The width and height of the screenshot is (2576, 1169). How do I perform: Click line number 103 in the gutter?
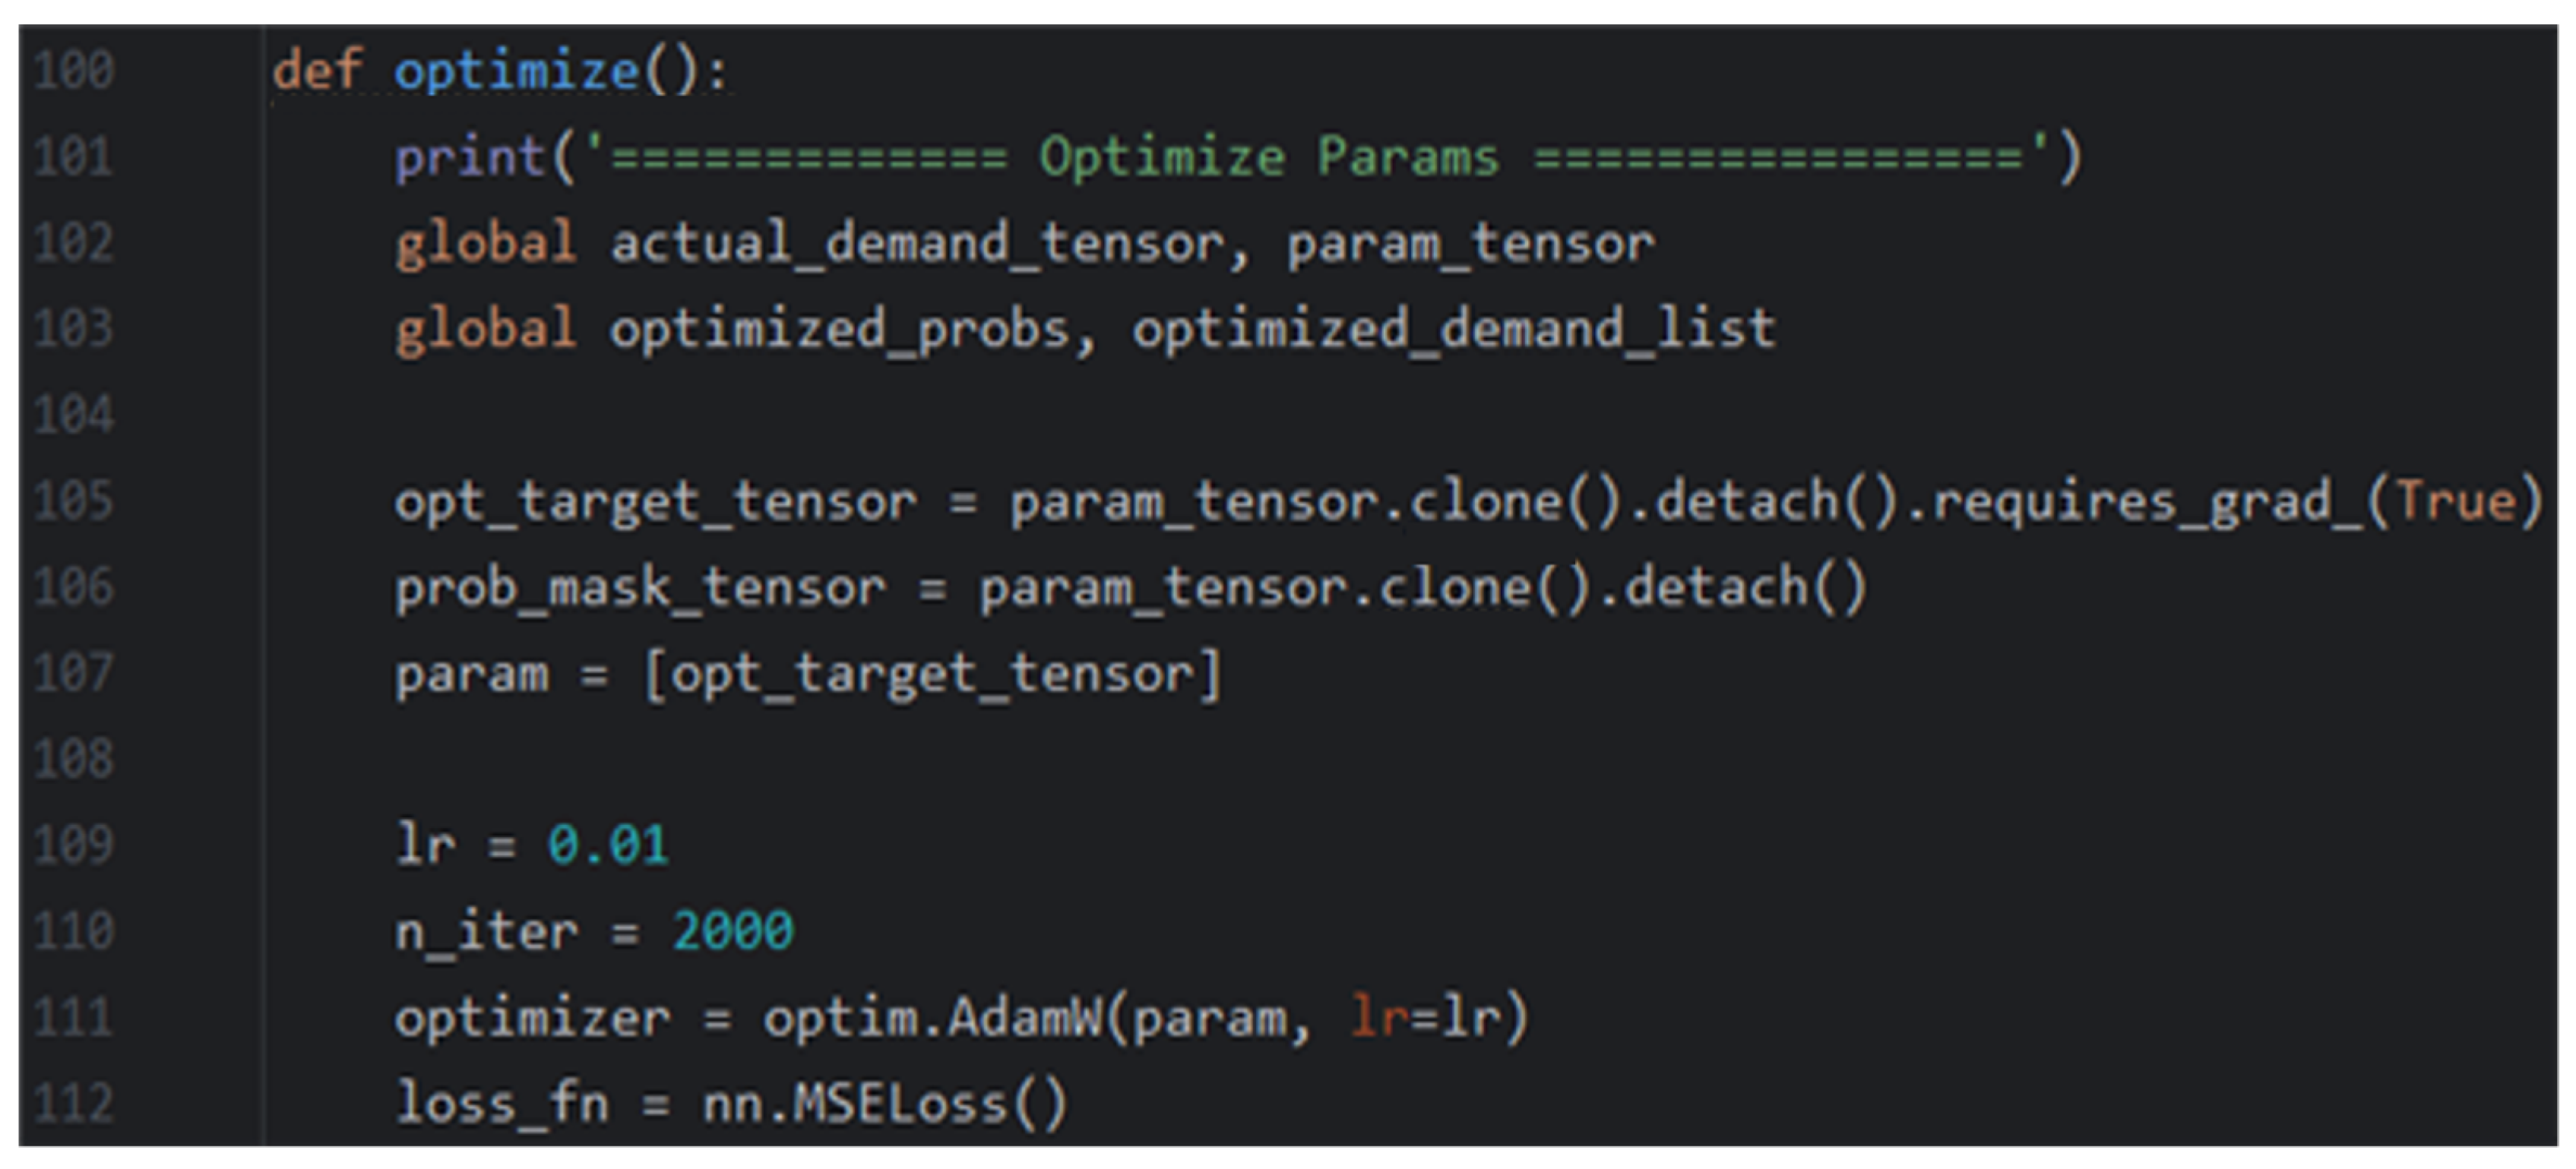coord(73,329)
